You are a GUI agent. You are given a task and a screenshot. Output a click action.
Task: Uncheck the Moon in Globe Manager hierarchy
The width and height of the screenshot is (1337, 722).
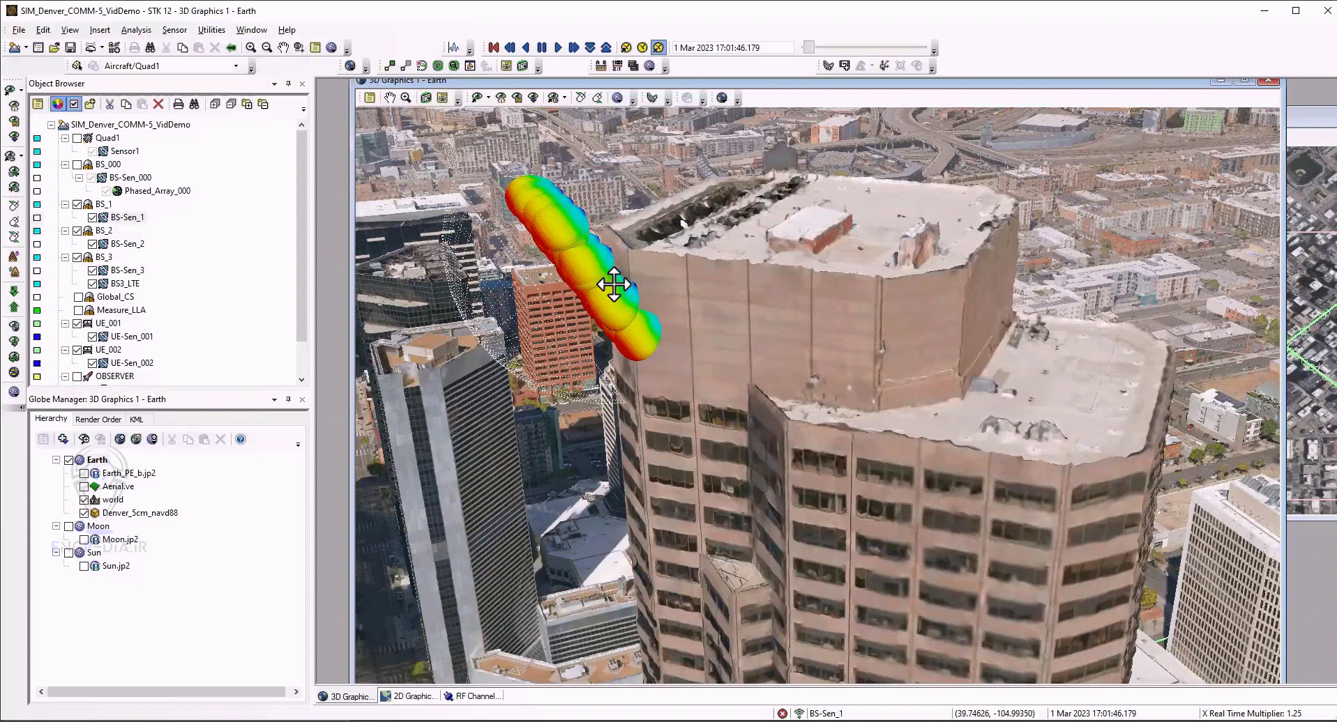coord(68,525)
